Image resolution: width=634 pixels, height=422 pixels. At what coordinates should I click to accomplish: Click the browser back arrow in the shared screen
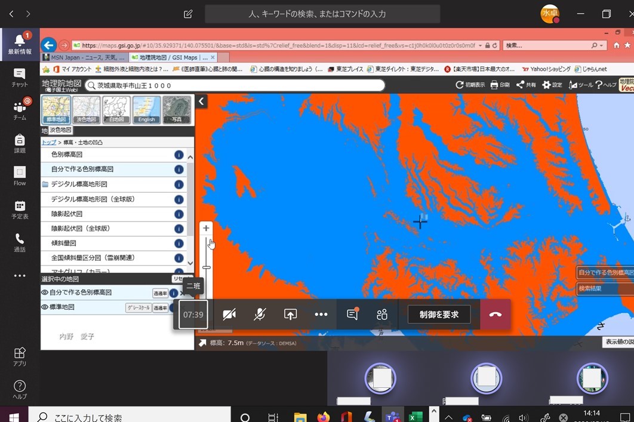(49, 45)
